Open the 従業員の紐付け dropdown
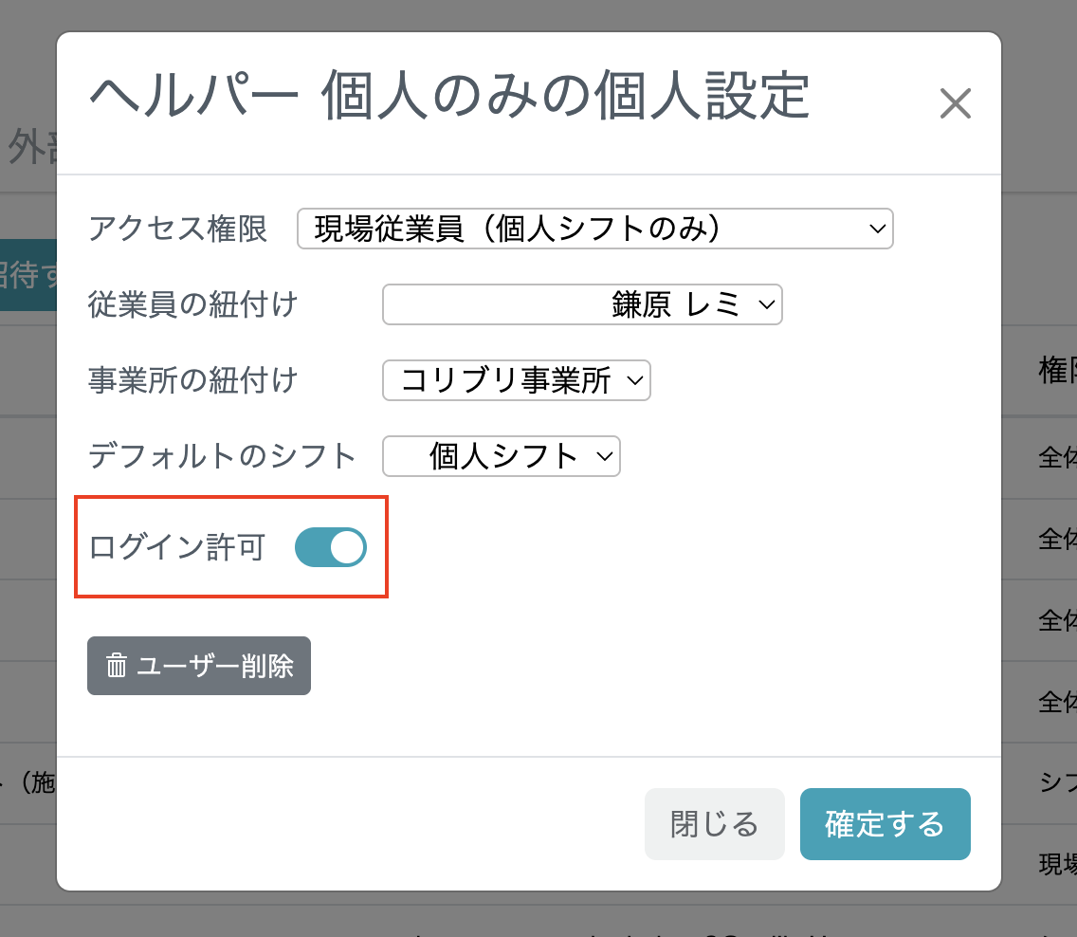 pos(582,304)
